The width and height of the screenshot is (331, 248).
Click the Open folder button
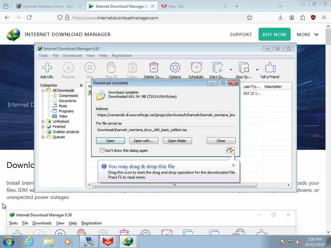pos(177,141)
